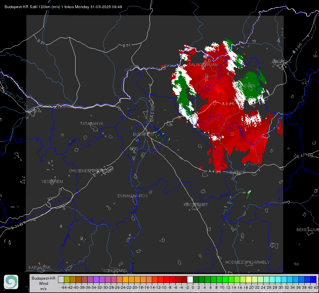
Task: Click the -10 legend value
Action: 163,287
